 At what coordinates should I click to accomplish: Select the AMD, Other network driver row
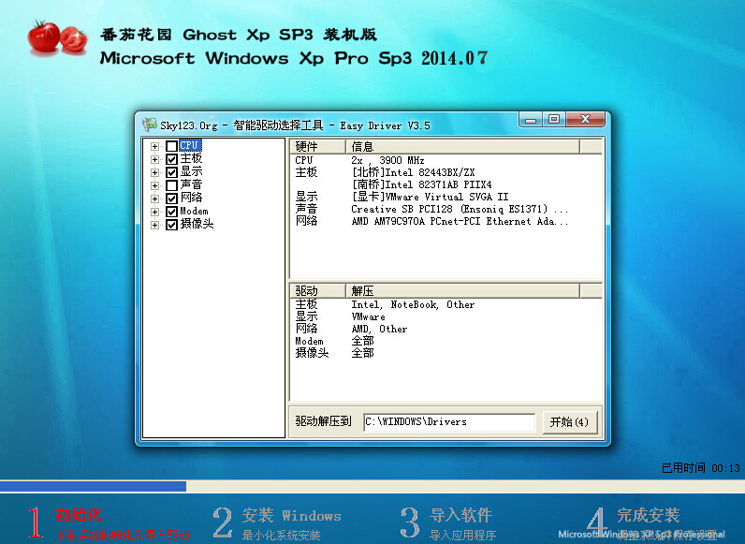tap(446, 329)
